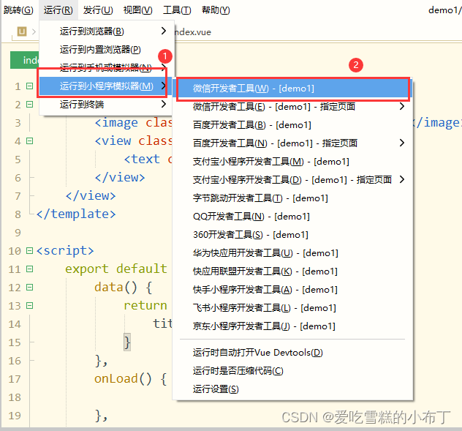The height and width of the screenshot is (431, 462).
Task: Toggle 运行时自动打开Vue Devtools(D)
Action: 293,353
